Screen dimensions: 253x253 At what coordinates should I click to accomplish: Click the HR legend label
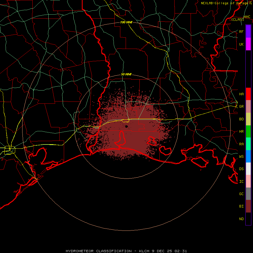(x=241, y=132)
